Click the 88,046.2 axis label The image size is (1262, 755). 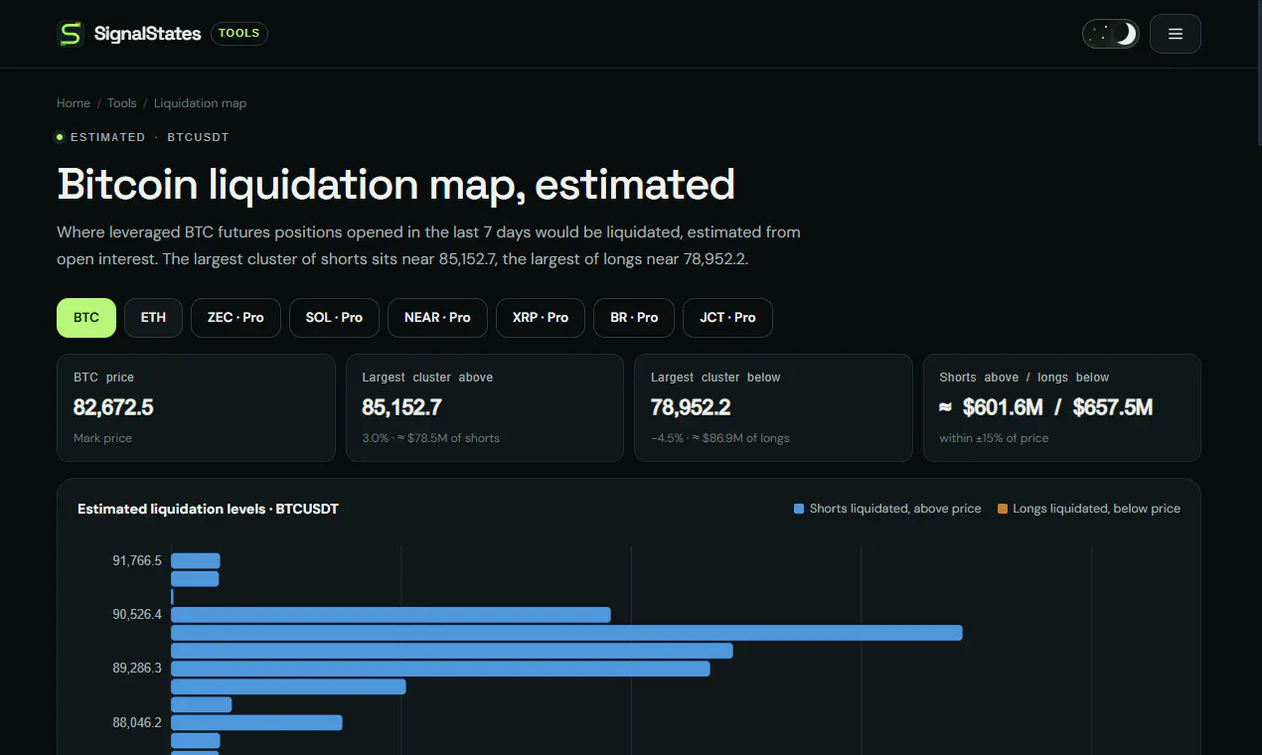click(137, 722)
